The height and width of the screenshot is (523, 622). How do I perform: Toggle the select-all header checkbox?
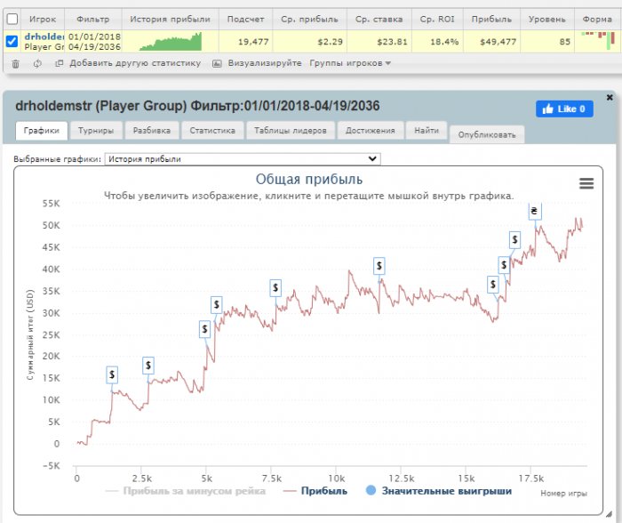pyautogui.click(x=12, y=19)
